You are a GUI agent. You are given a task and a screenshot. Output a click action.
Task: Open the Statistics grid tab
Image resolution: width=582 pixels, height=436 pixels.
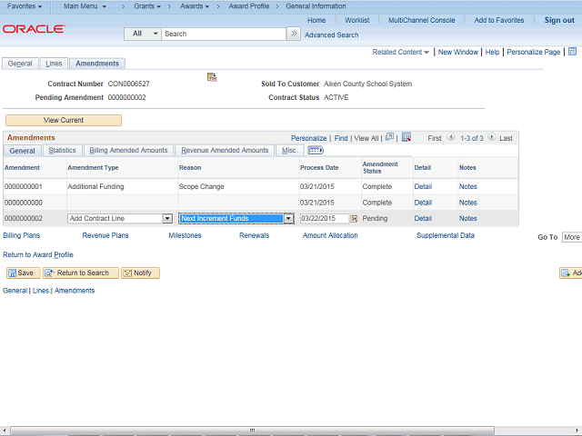[63, 150]
